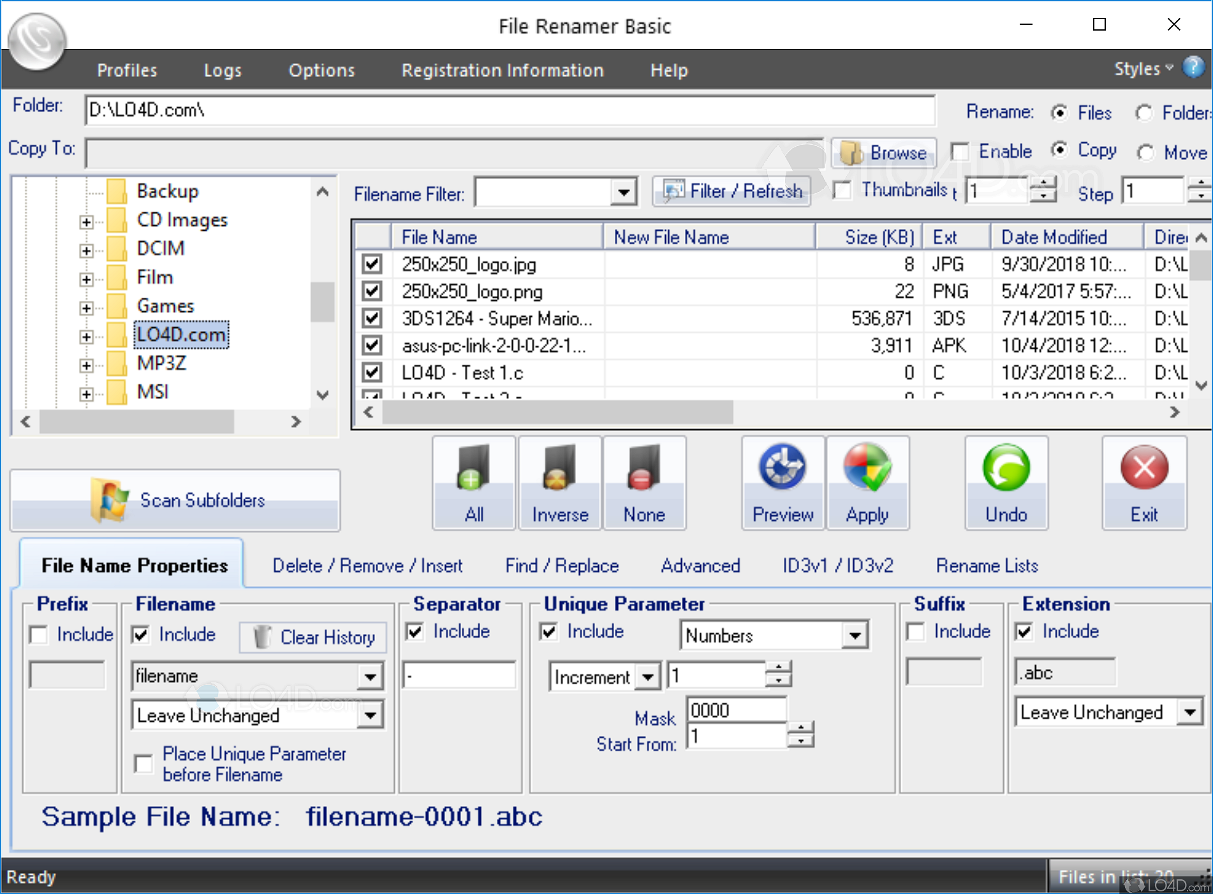Click the Clear History button
The height and width of the screenshot is (894, 1213).
coord(313,637)
